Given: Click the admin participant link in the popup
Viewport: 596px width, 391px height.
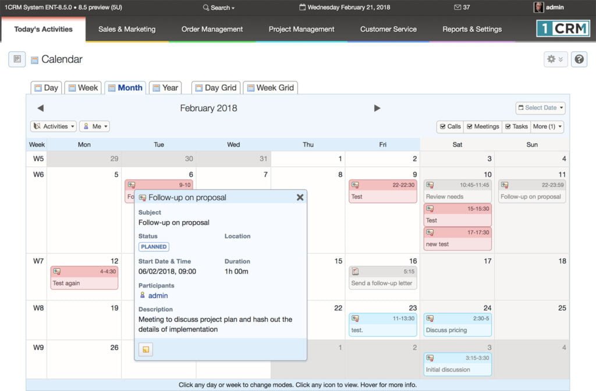Looking at the screenshot, I should tap(157, 296).
